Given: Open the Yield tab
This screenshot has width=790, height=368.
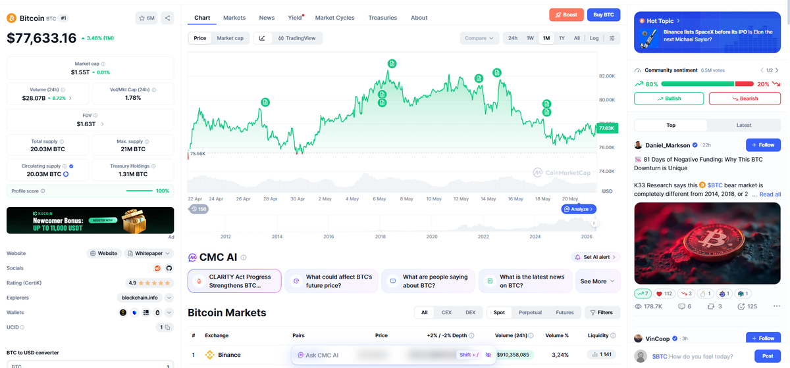Looking at the screenshot, I should point(295,18).
